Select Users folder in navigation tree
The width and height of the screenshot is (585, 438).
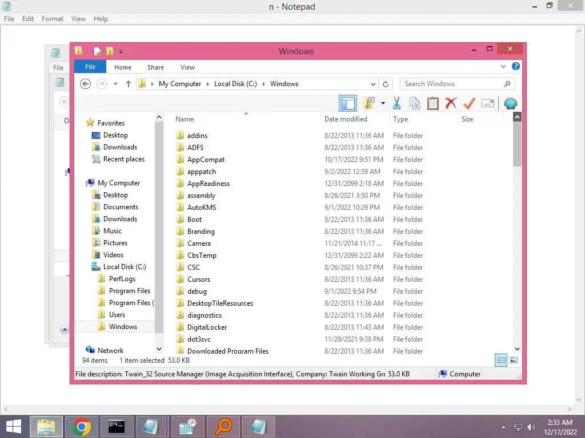111,315
